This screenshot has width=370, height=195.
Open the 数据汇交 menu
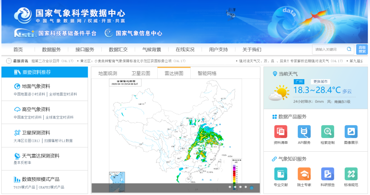tap(118, 50)
